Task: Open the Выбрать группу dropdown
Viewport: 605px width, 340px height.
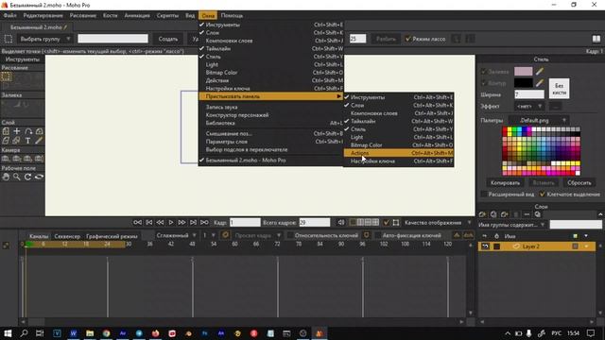Action: 44,39
